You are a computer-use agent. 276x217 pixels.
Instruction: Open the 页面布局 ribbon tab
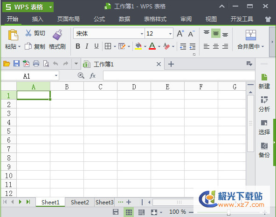pos(68,19)
